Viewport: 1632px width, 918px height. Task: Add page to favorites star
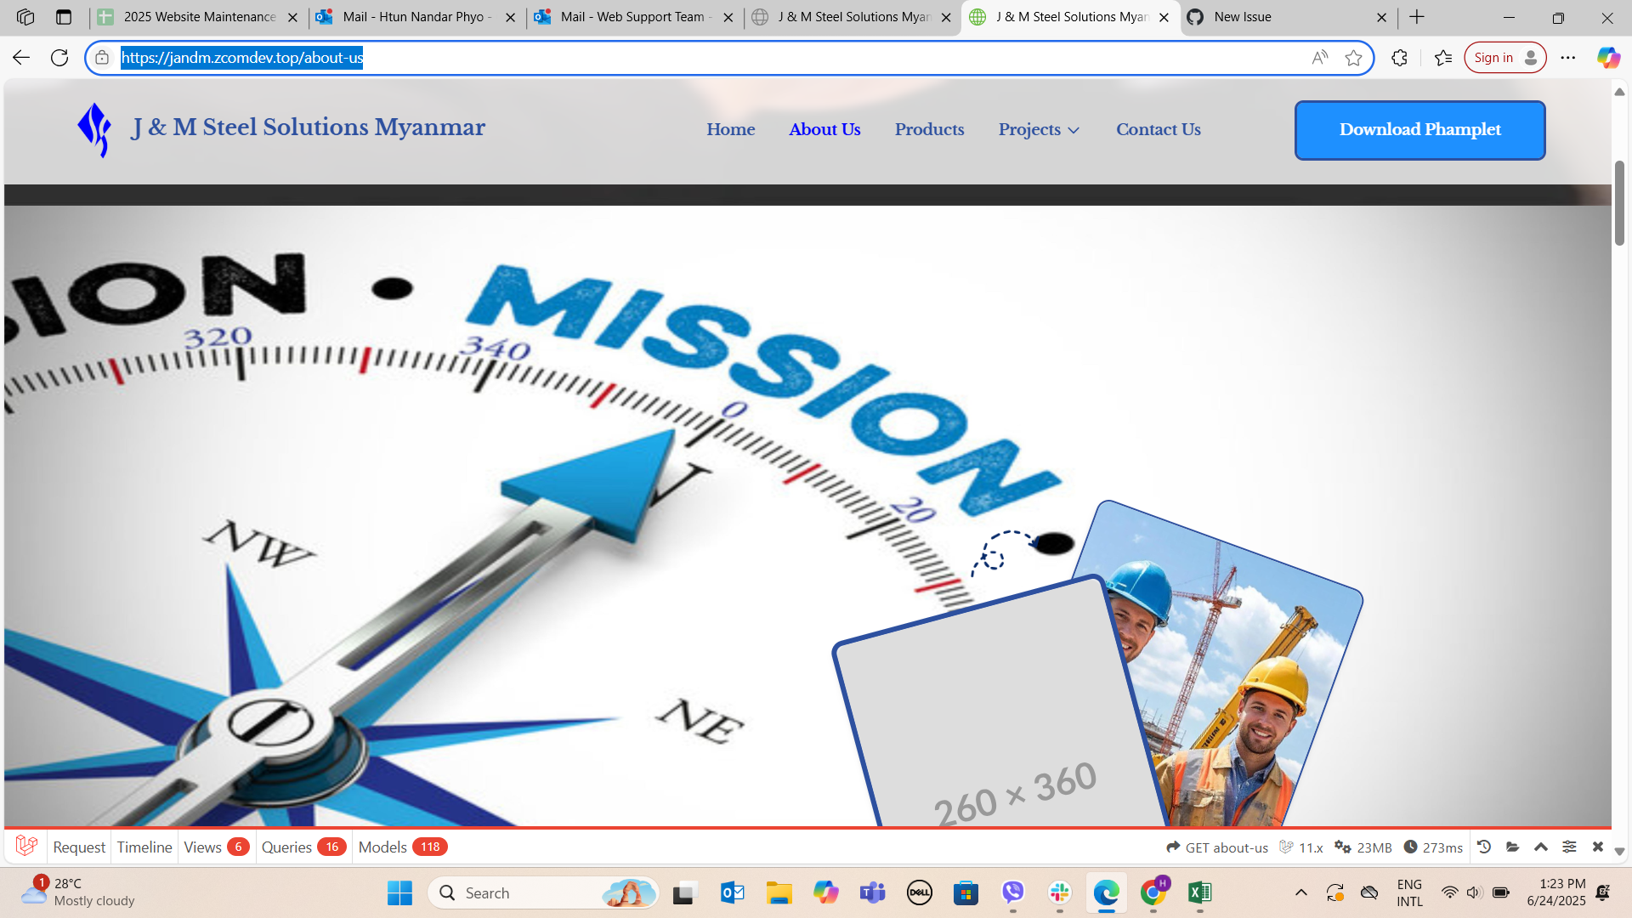[1353, 58]
